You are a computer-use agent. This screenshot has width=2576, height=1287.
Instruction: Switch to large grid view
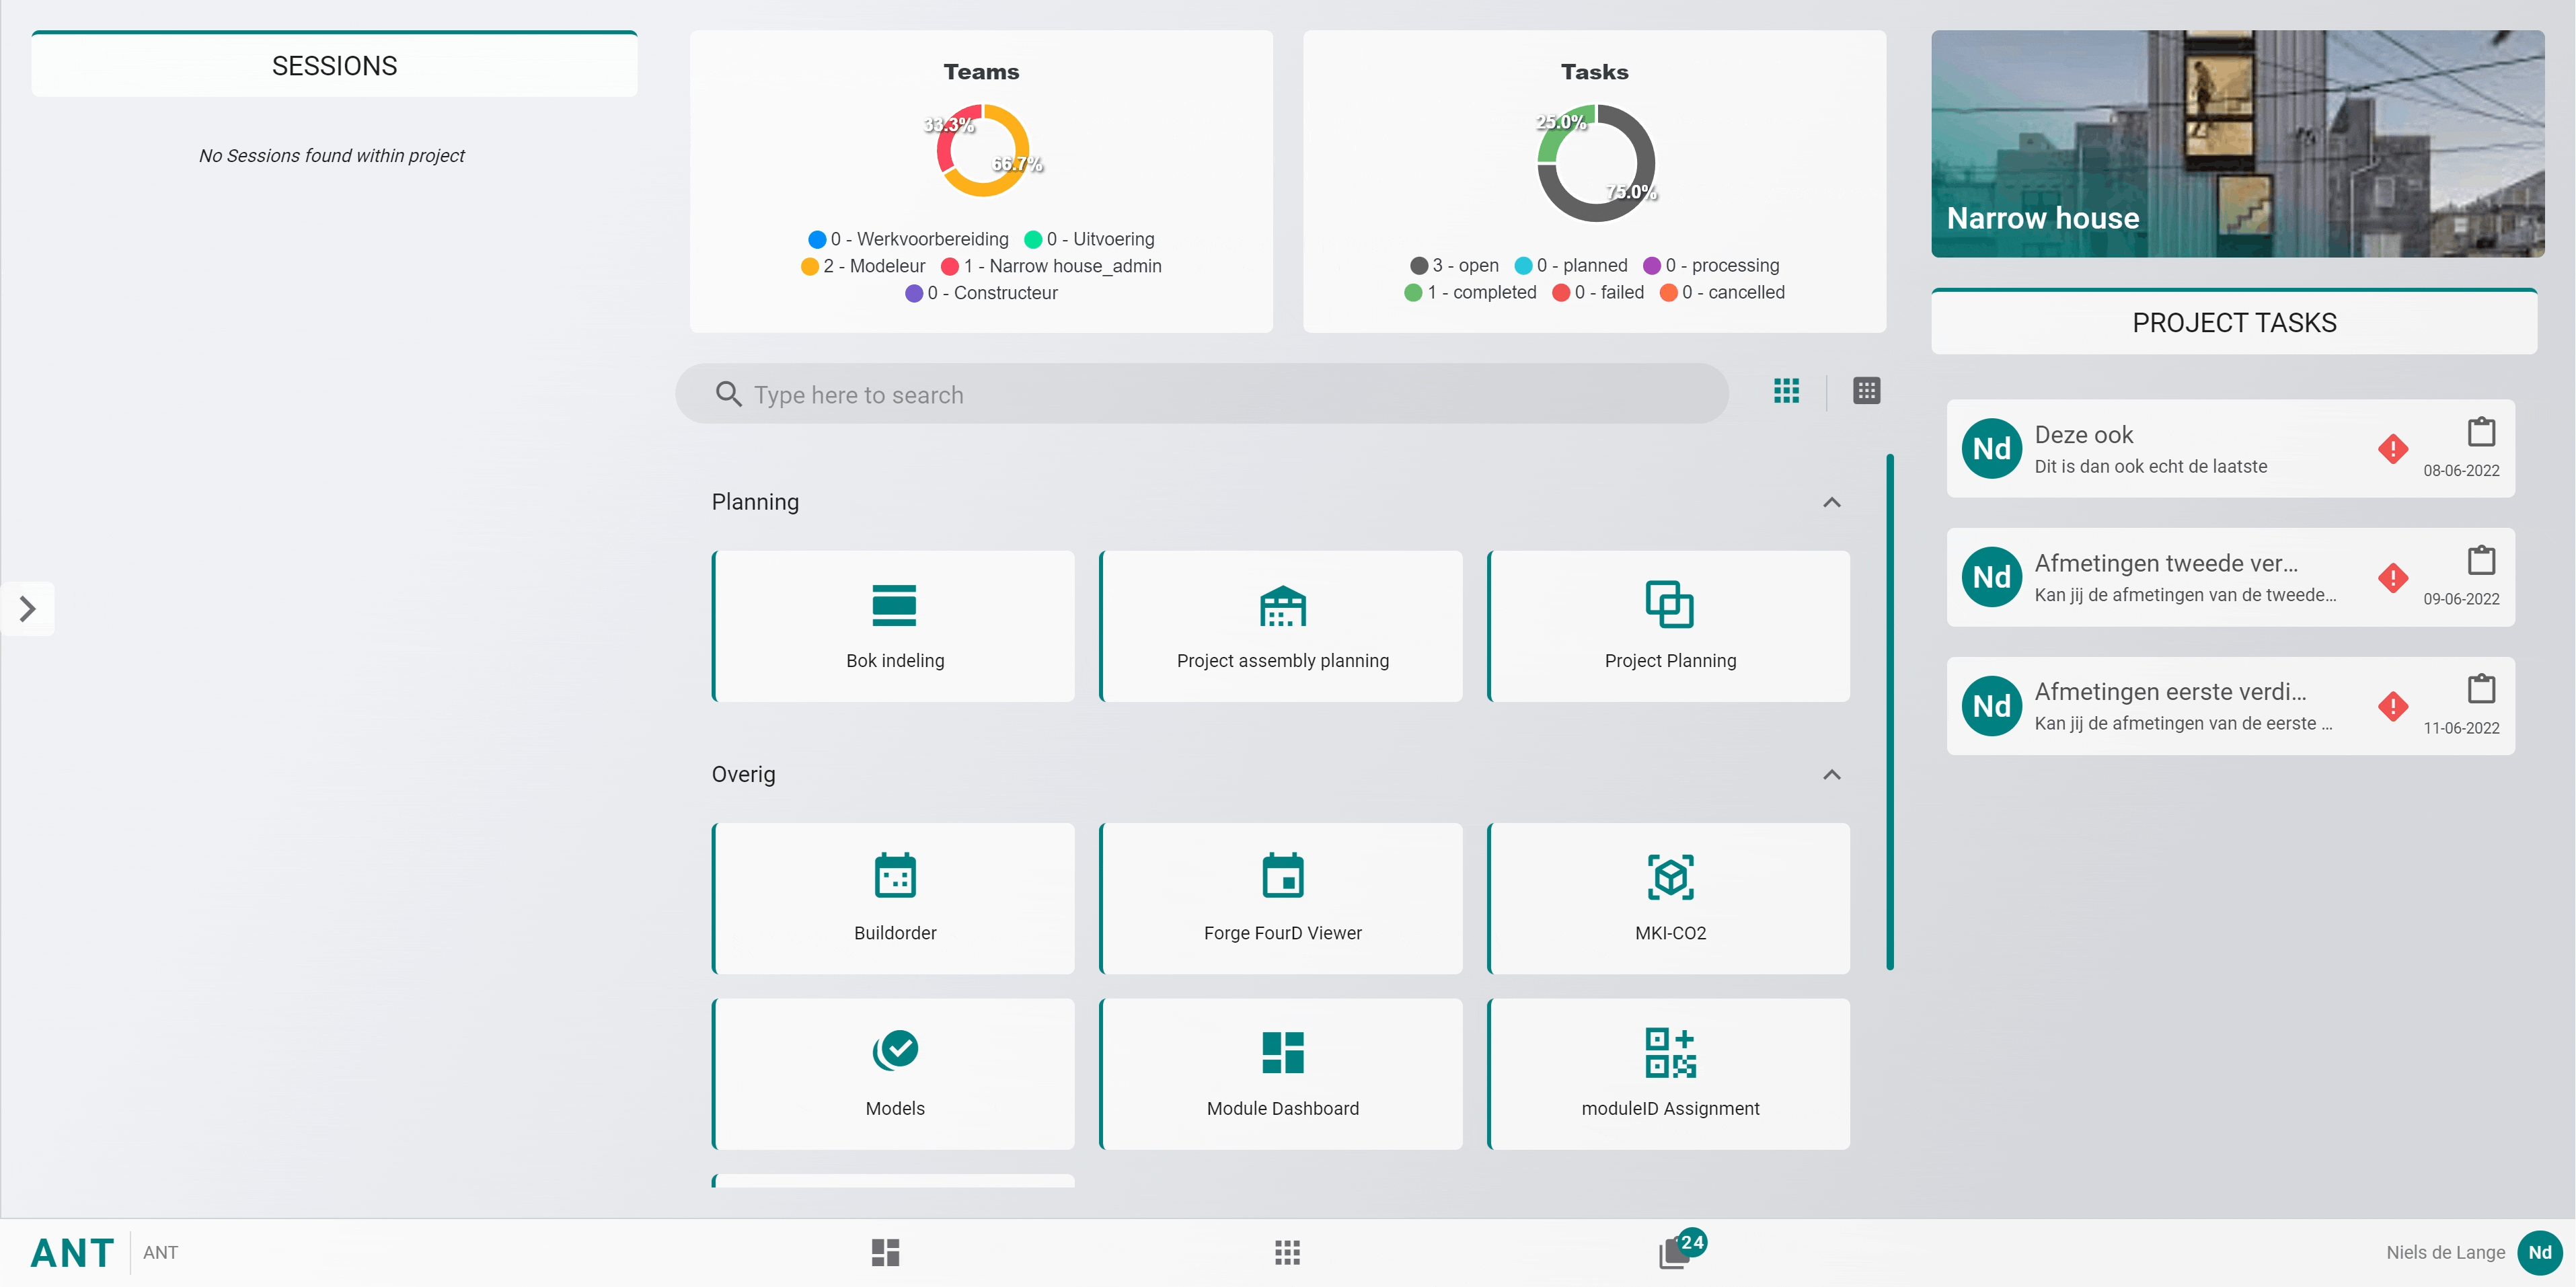tap(1786, 391)
